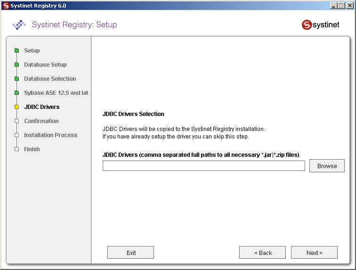Focus the JDBC Drivers path input field
The width and height of the screenshot is (356, 270).
[203, 166]
